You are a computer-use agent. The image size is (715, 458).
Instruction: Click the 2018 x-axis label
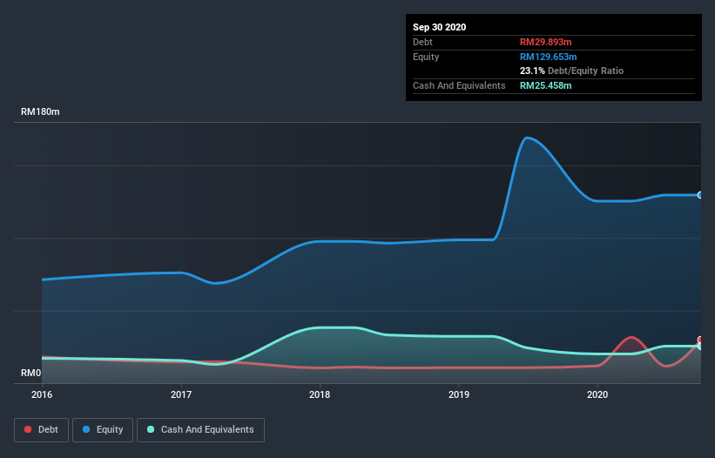(x=320, y=394)
